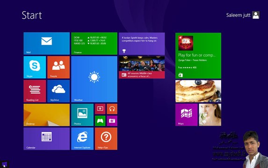Open the Help+Tips tile

[x=106, y=139]
